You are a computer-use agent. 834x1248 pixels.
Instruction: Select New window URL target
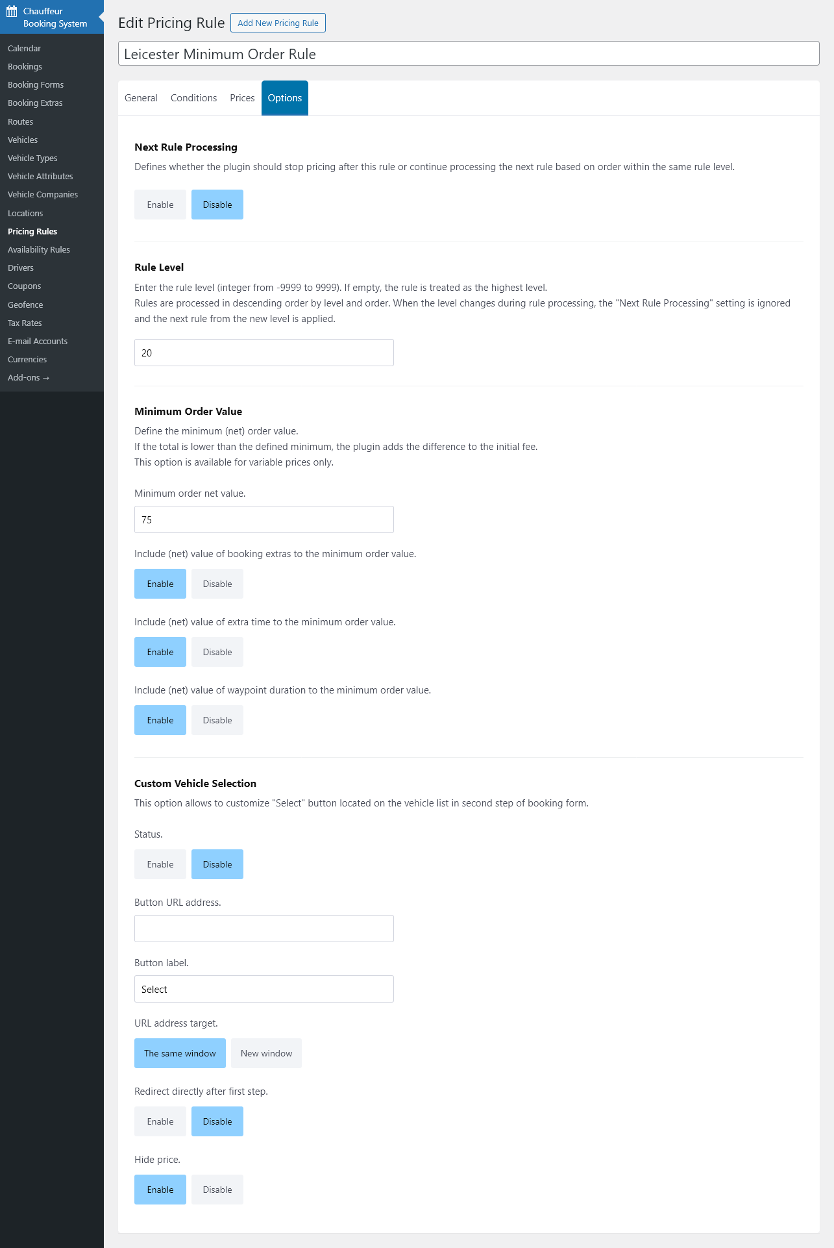pyautogui.click(x=266, y=1053)
